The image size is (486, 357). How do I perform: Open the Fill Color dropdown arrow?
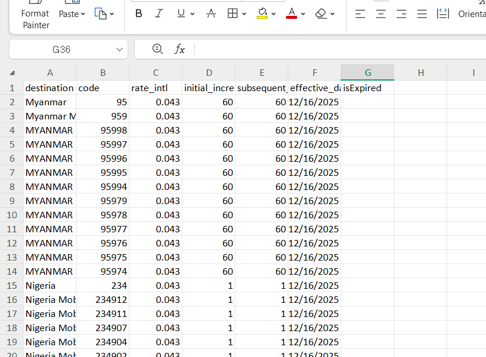[274, 14]
